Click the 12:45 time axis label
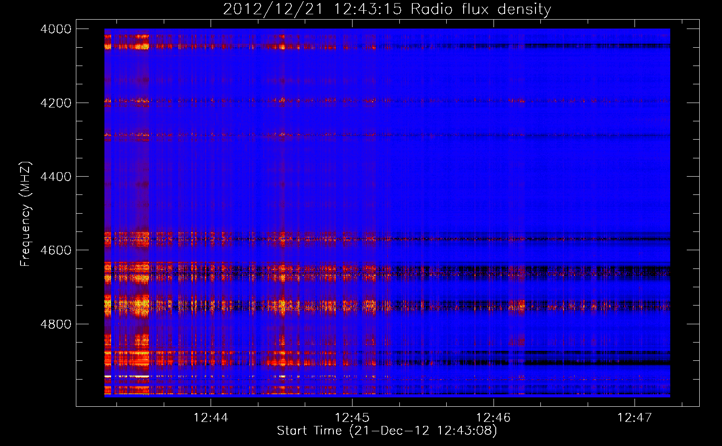 pos(352,417)
